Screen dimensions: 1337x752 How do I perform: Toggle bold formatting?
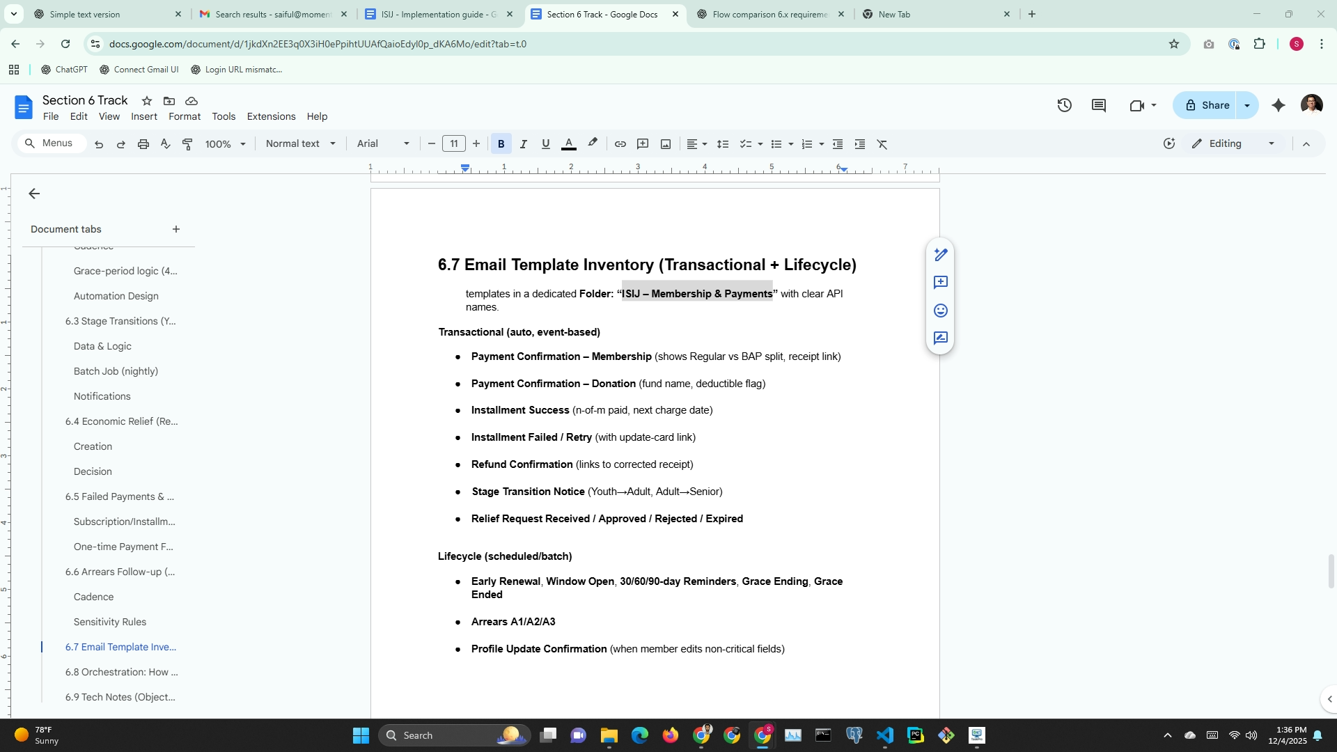click(501, 144)
